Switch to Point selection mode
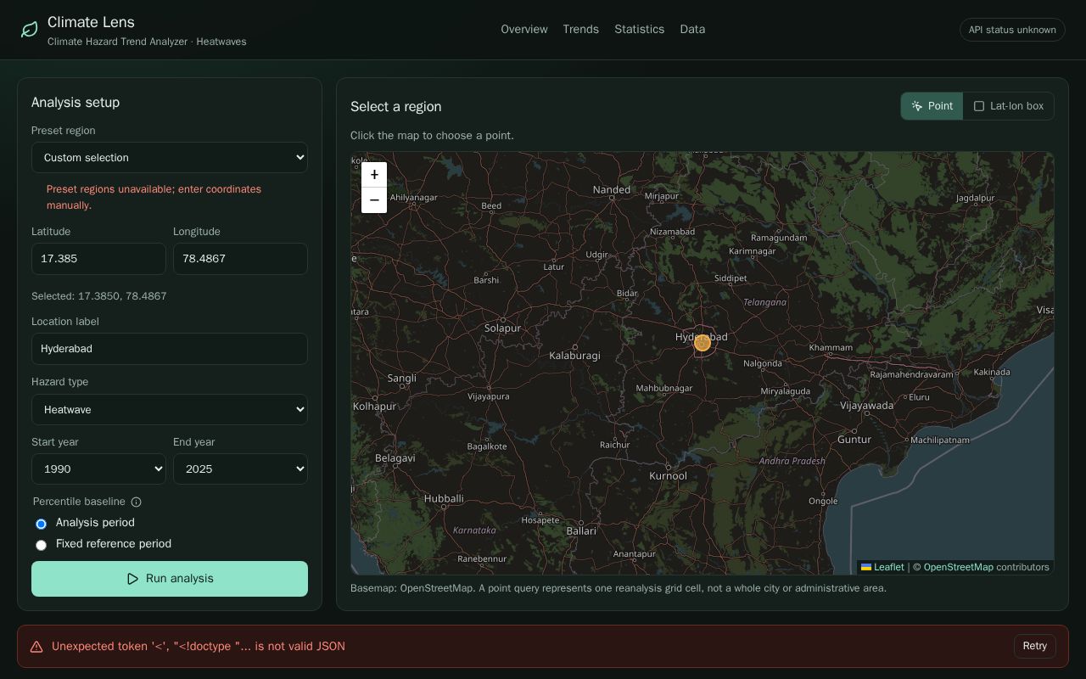Viewport: 1086px width, 679px height. [x=932, y=106]
